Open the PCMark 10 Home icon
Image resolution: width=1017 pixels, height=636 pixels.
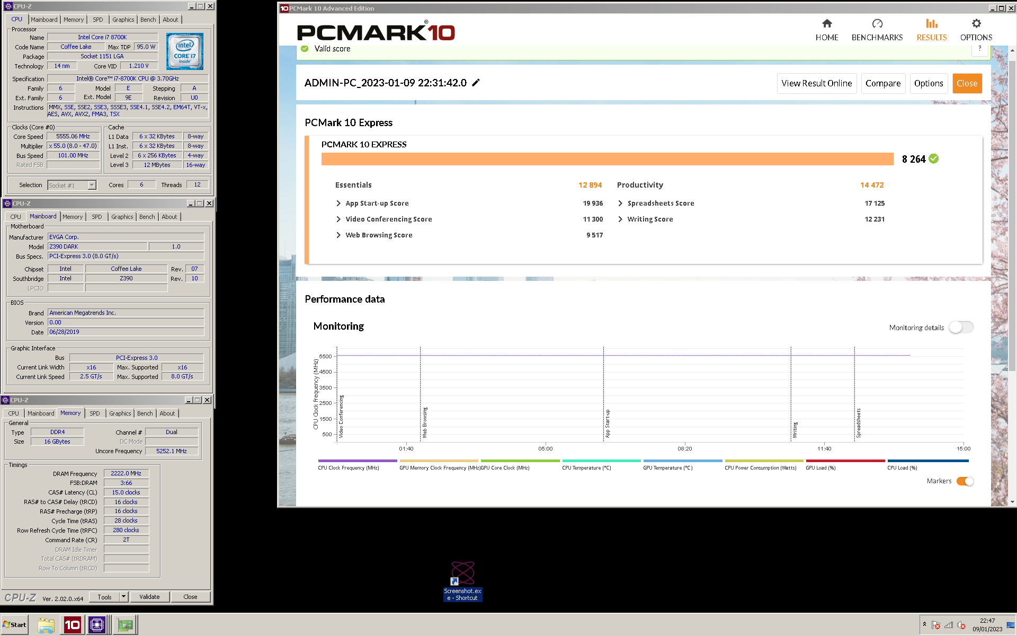click(827, 23)
